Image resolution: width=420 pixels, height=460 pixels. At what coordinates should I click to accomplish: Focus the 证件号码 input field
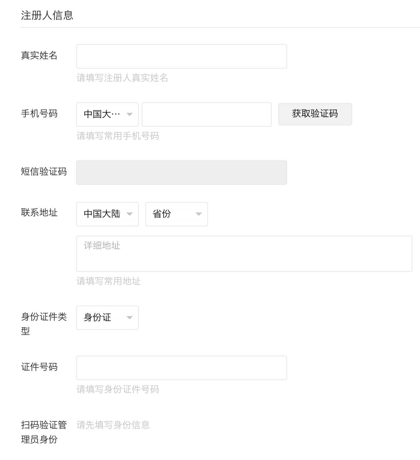click(x=181, y=368)
